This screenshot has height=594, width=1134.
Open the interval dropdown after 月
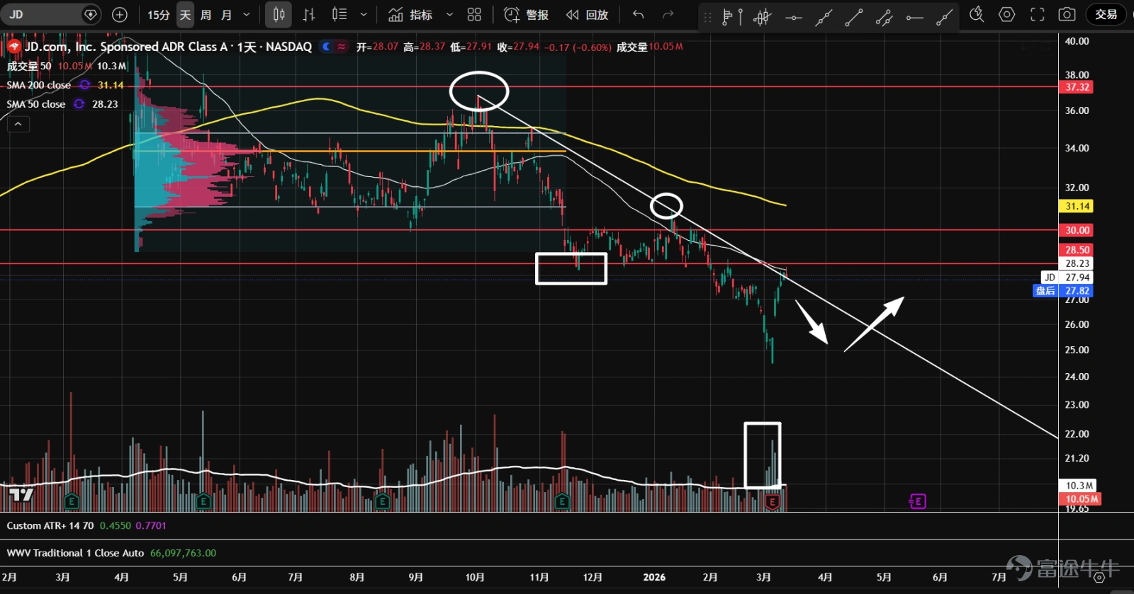point(247,14)
